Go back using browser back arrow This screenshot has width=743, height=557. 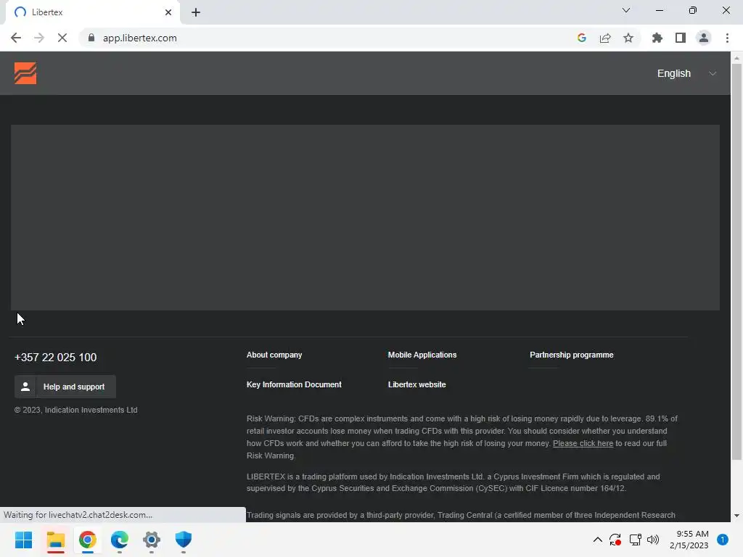click(16, 38)
